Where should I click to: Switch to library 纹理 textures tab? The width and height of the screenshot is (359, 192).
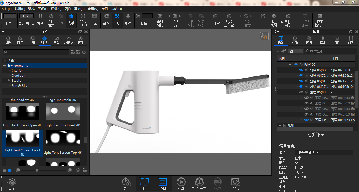click(32, 41)
